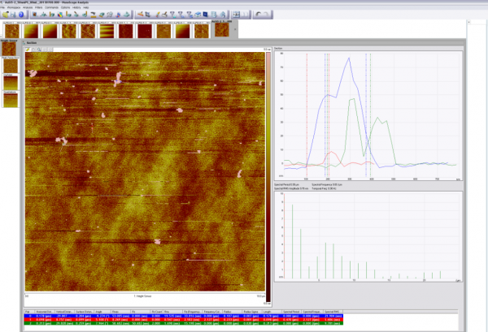The image size is (488, 332).
Task: Click the Save disk icon in toolbar
Action: 12,14
